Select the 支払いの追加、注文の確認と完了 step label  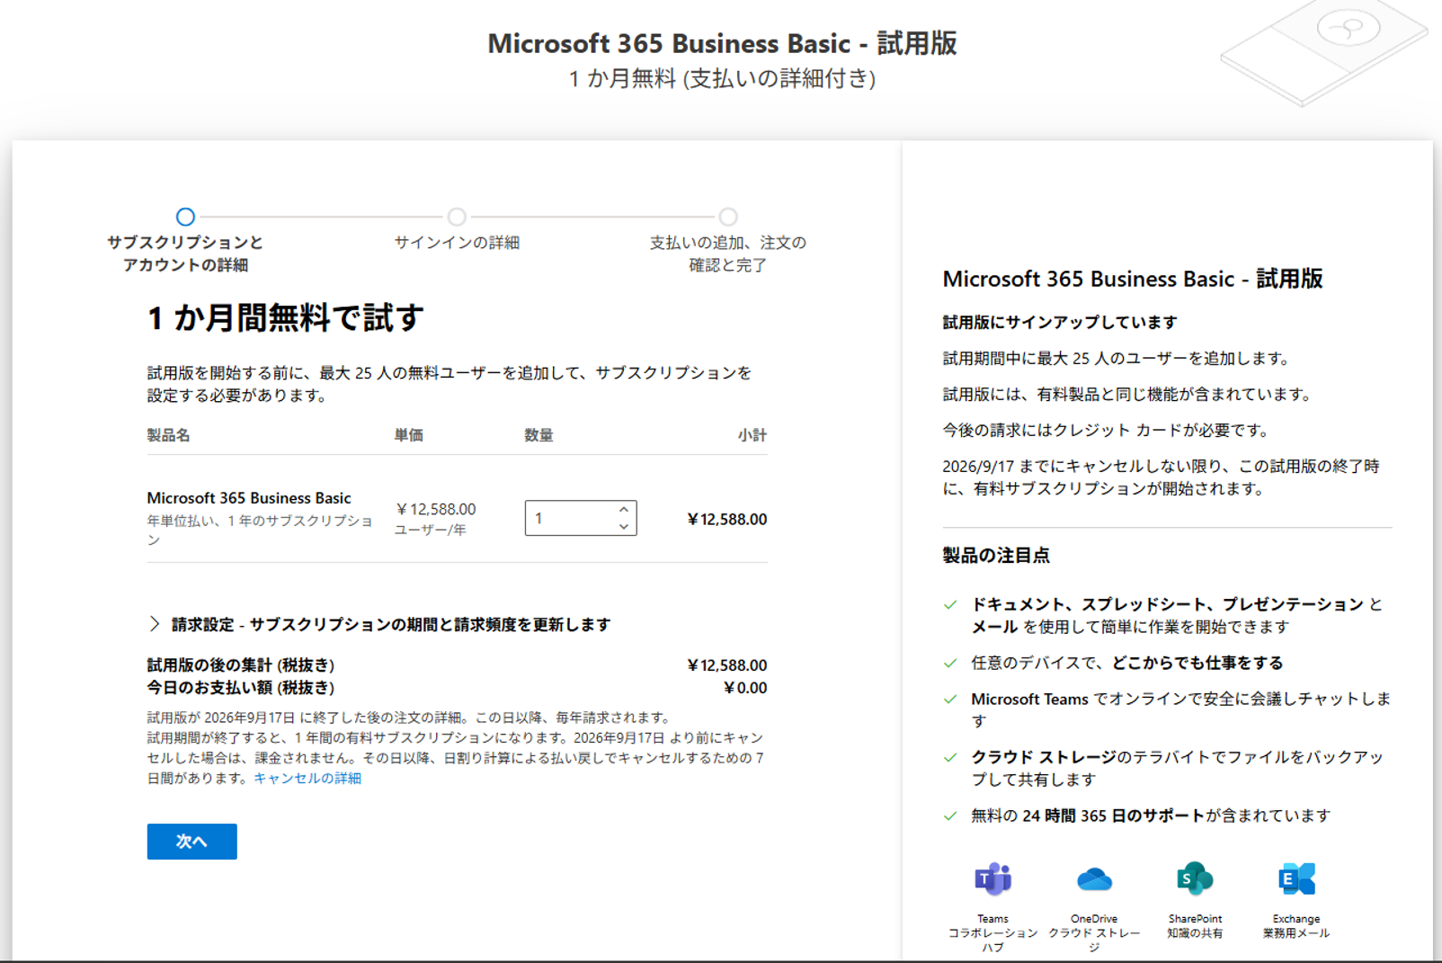point(728,254)
